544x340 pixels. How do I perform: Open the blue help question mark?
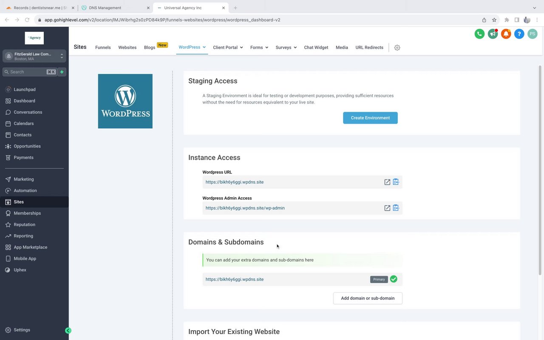519,34
